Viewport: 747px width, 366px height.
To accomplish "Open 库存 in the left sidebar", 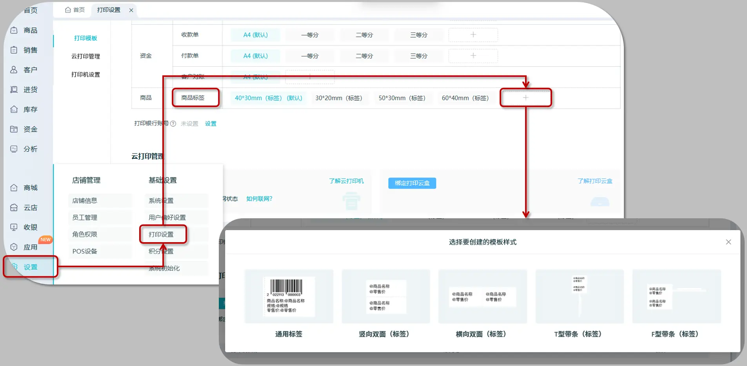I will pos(24,109).
